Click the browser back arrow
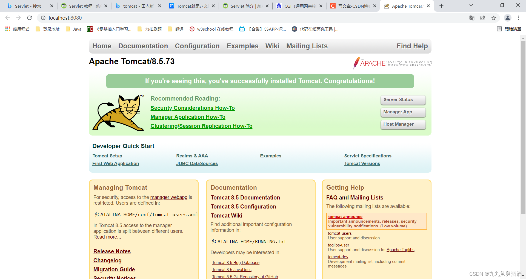526x279 pixels. pos(7,18)
